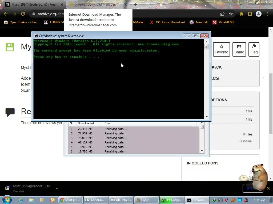Select IDM connection row 3 73.007 MB
Viewport: 273px width, 204px height.
tap(134, 138)
